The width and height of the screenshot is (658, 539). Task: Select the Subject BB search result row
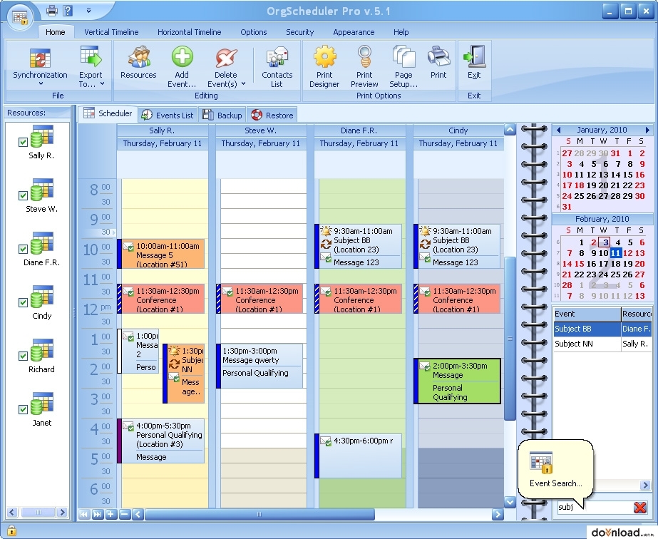tap(602, 329)
